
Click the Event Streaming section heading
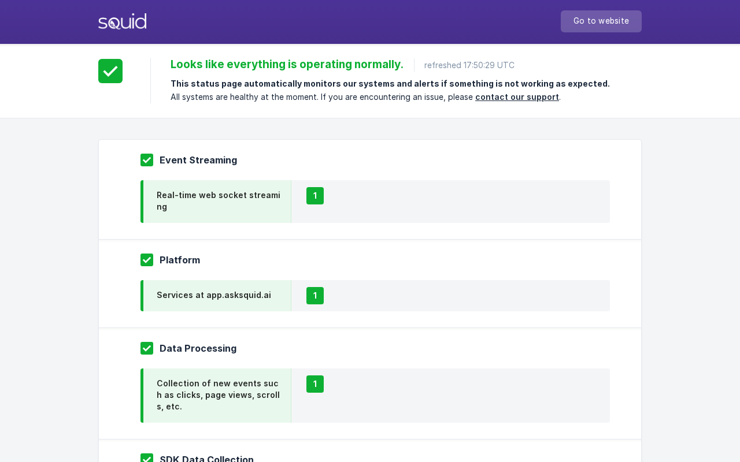click(x=198, y=160)
